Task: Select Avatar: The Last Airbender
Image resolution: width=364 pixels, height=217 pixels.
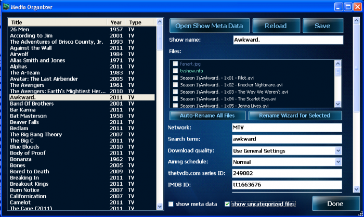Action: pos(82,79)
